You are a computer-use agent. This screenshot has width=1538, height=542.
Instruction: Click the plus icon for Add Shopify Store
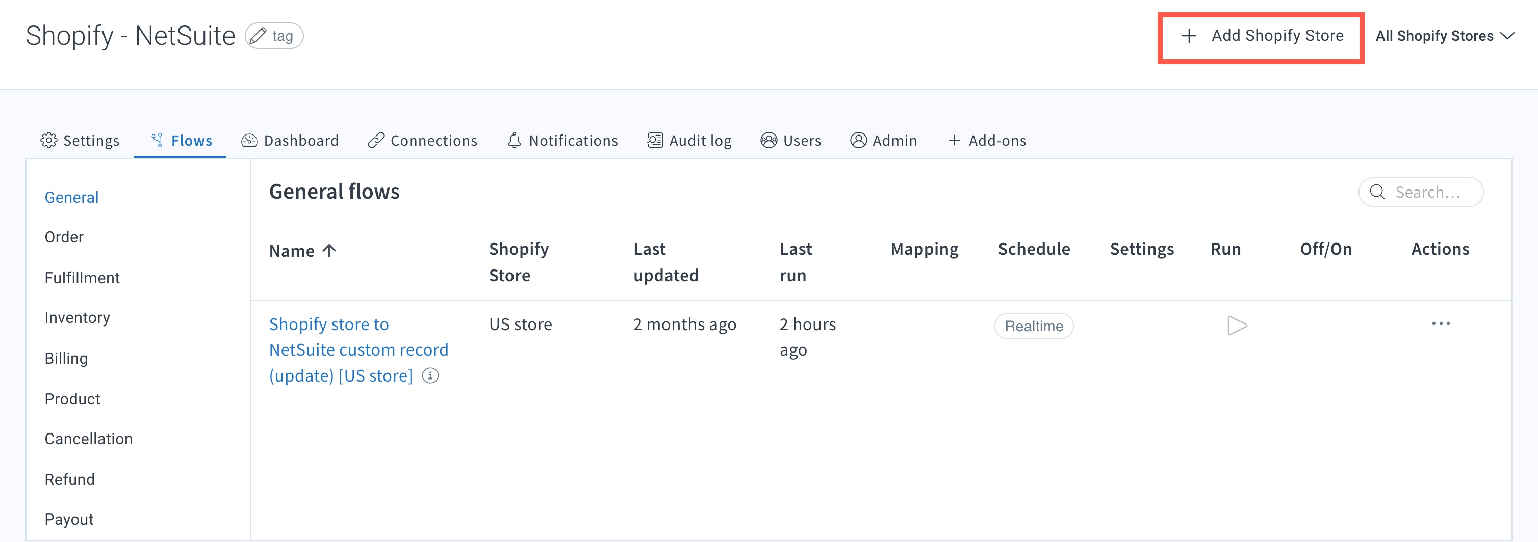[x=1189, y=36]
